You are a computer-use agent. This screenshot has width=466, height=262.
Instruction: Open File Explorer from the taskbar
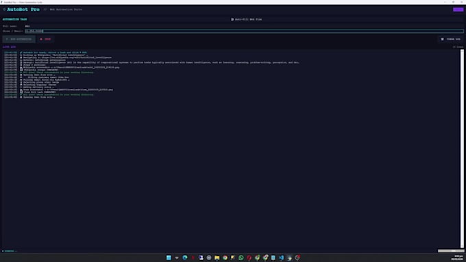[x=217, y=257]
